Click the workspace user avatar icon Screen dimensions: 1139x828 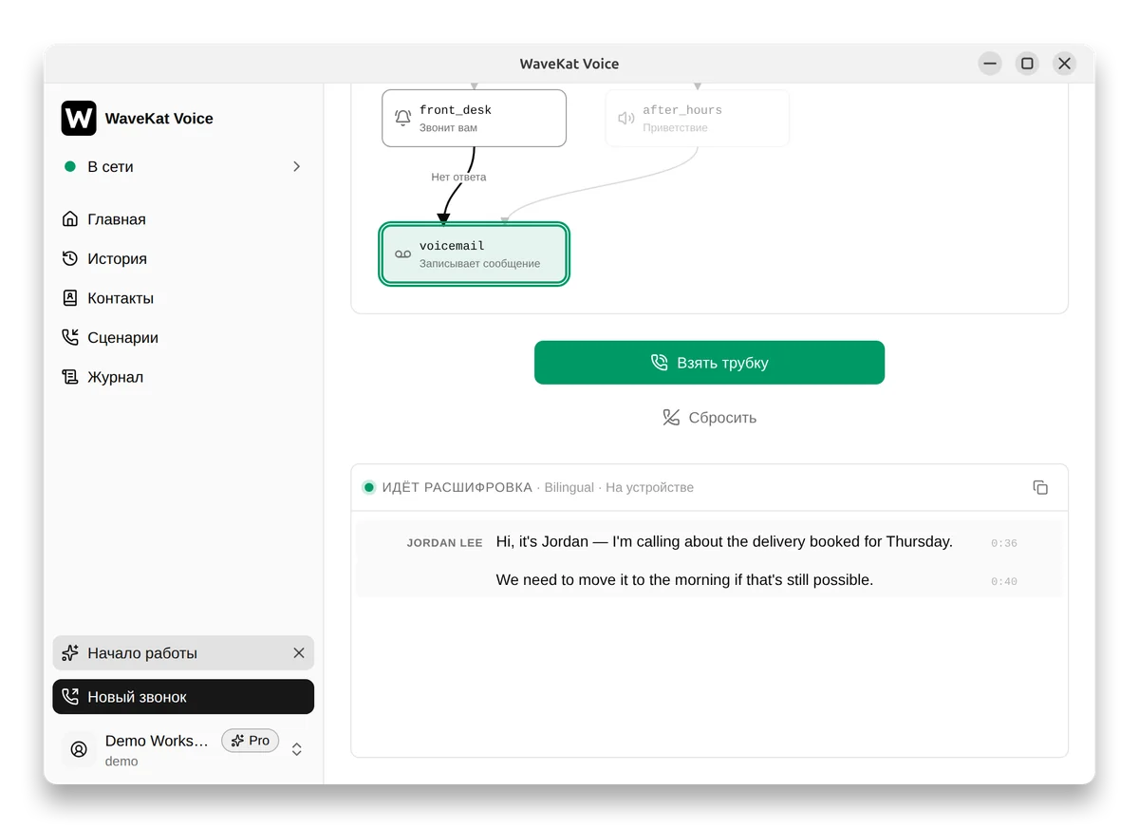(79, 749)
